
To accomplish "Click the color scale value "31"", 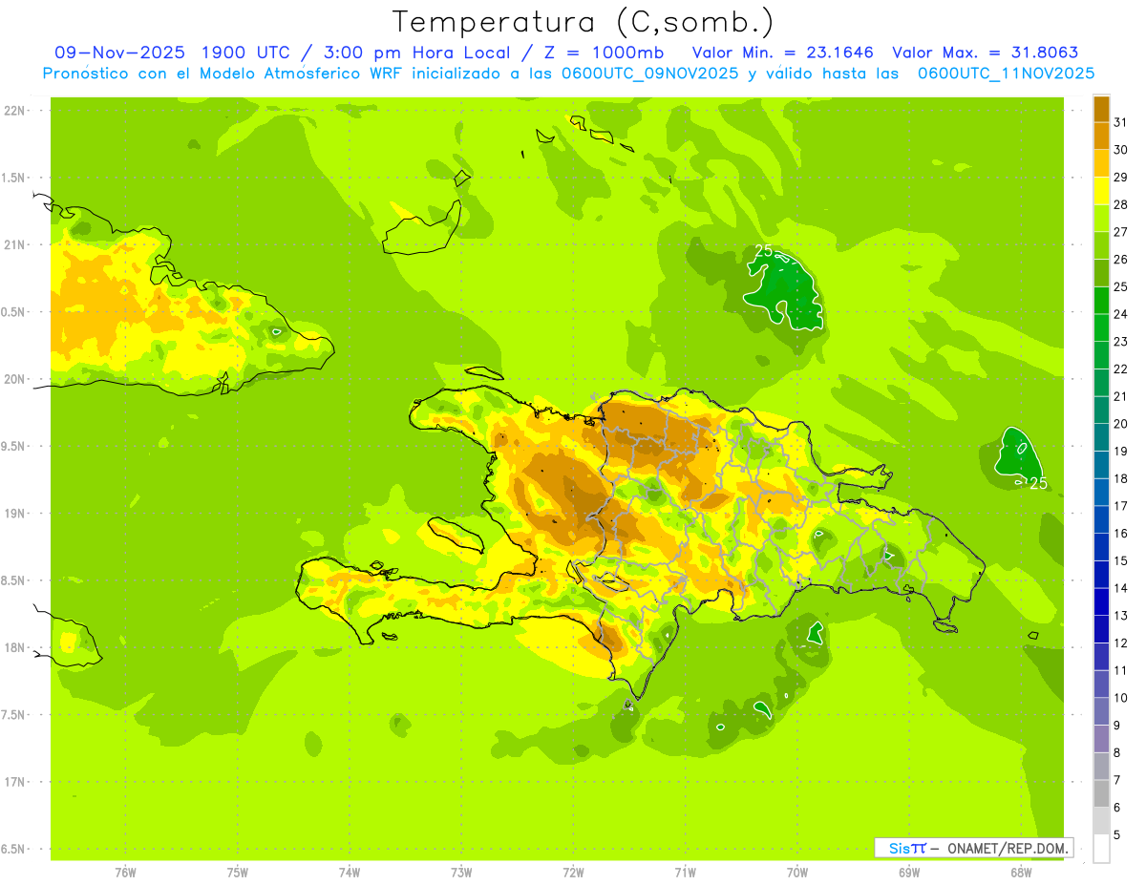I will point(1120,122).
